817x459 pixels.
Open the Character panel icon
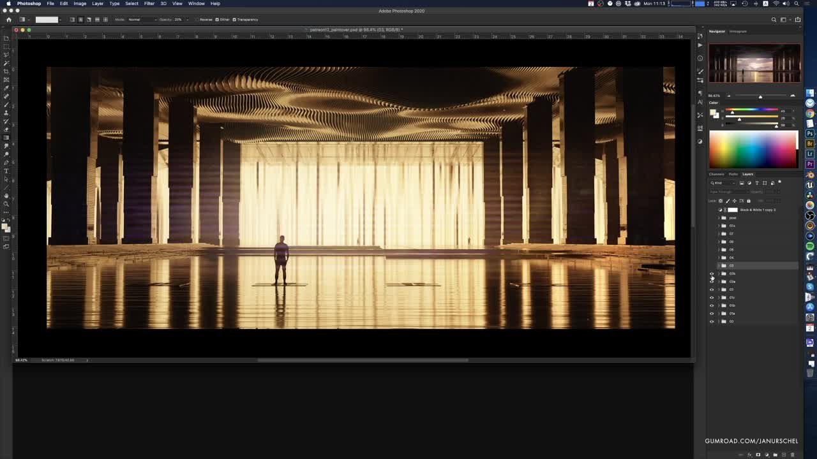700,102
